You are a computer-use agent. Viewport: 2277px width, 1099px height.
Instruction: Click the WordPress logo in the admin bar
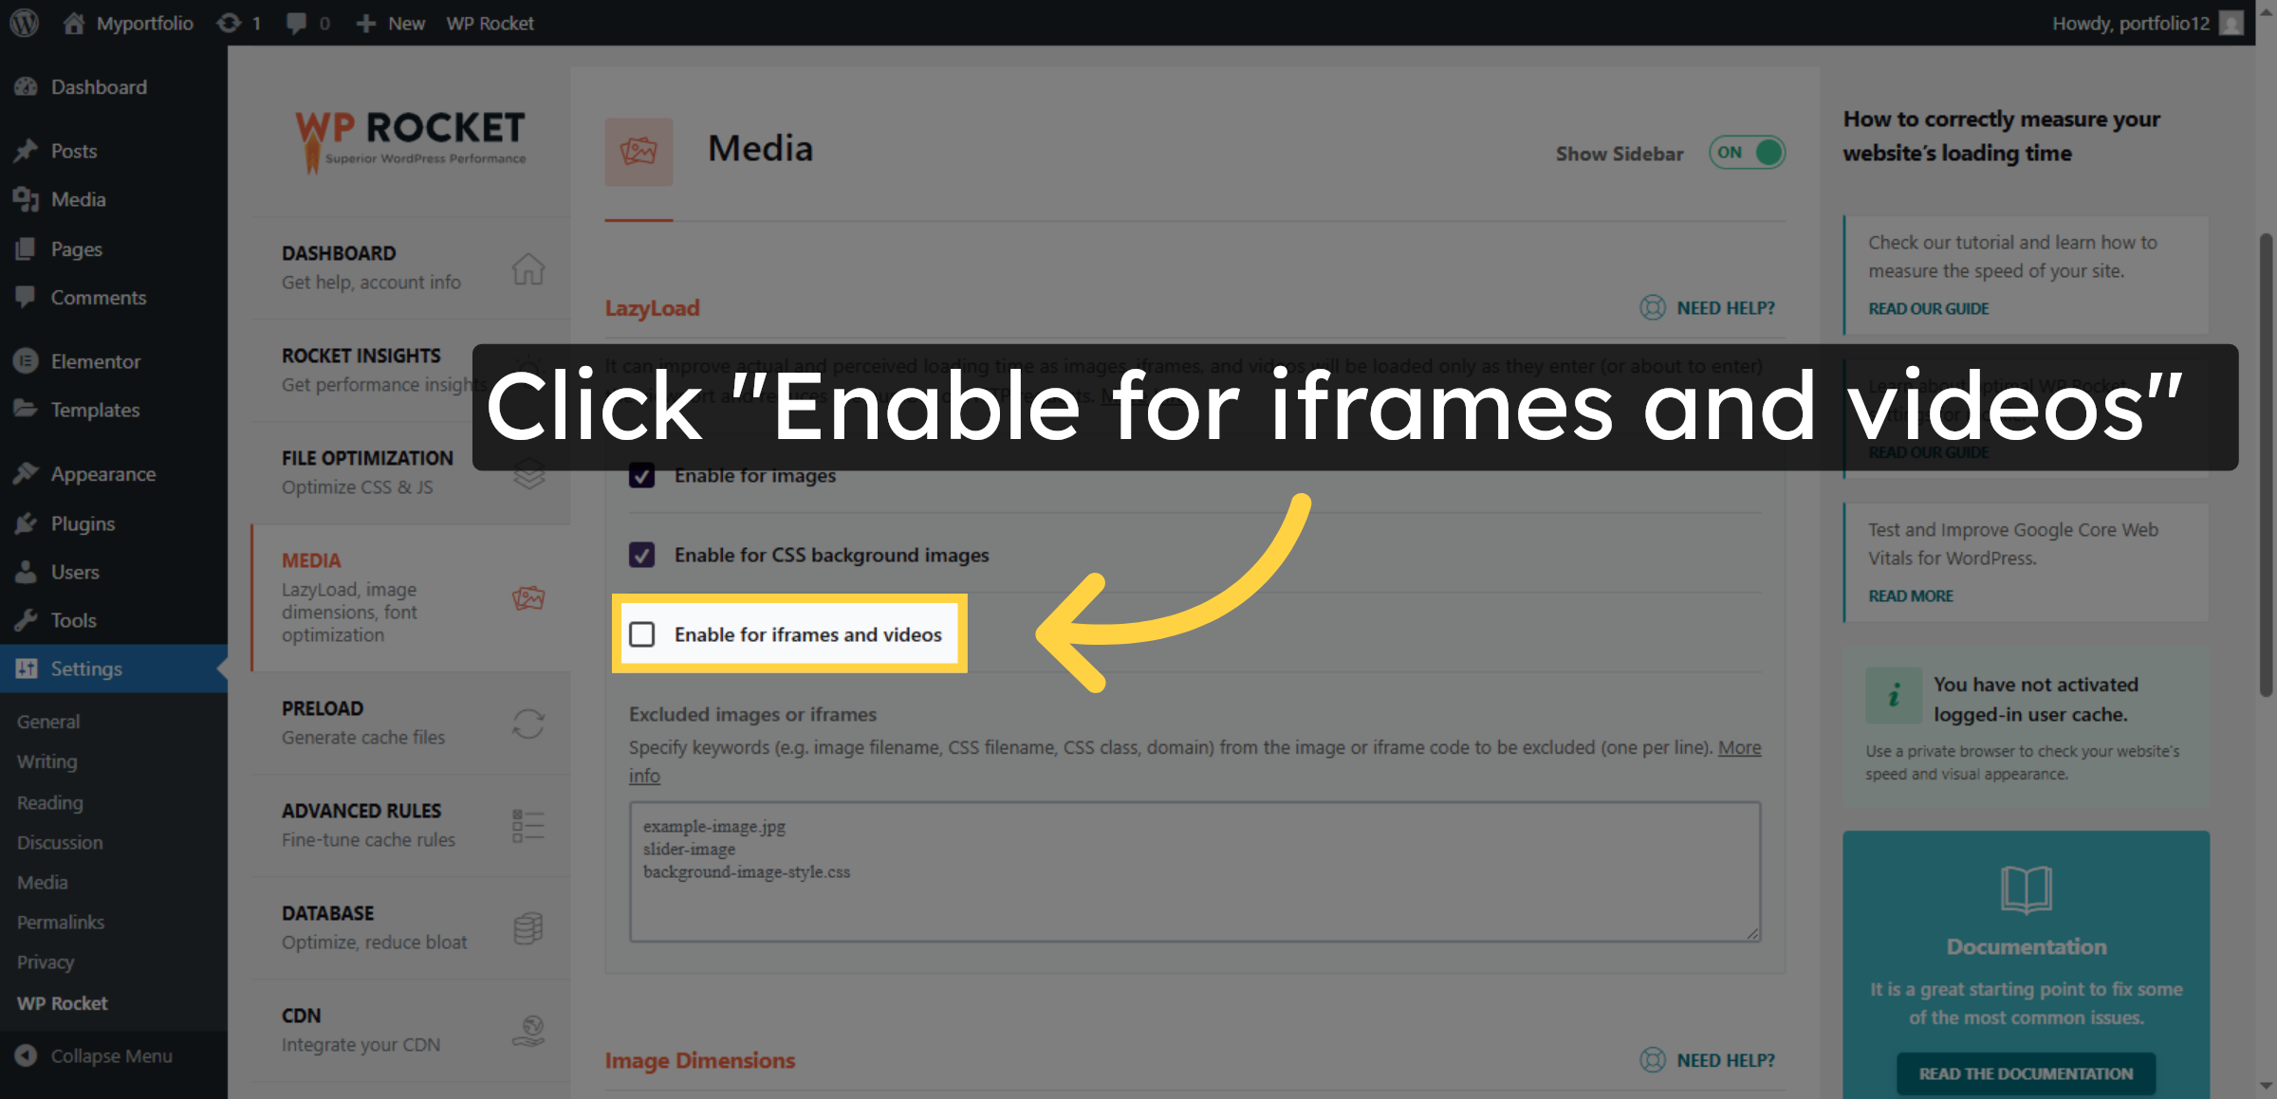pyautogui.click(x=24, y=23)
